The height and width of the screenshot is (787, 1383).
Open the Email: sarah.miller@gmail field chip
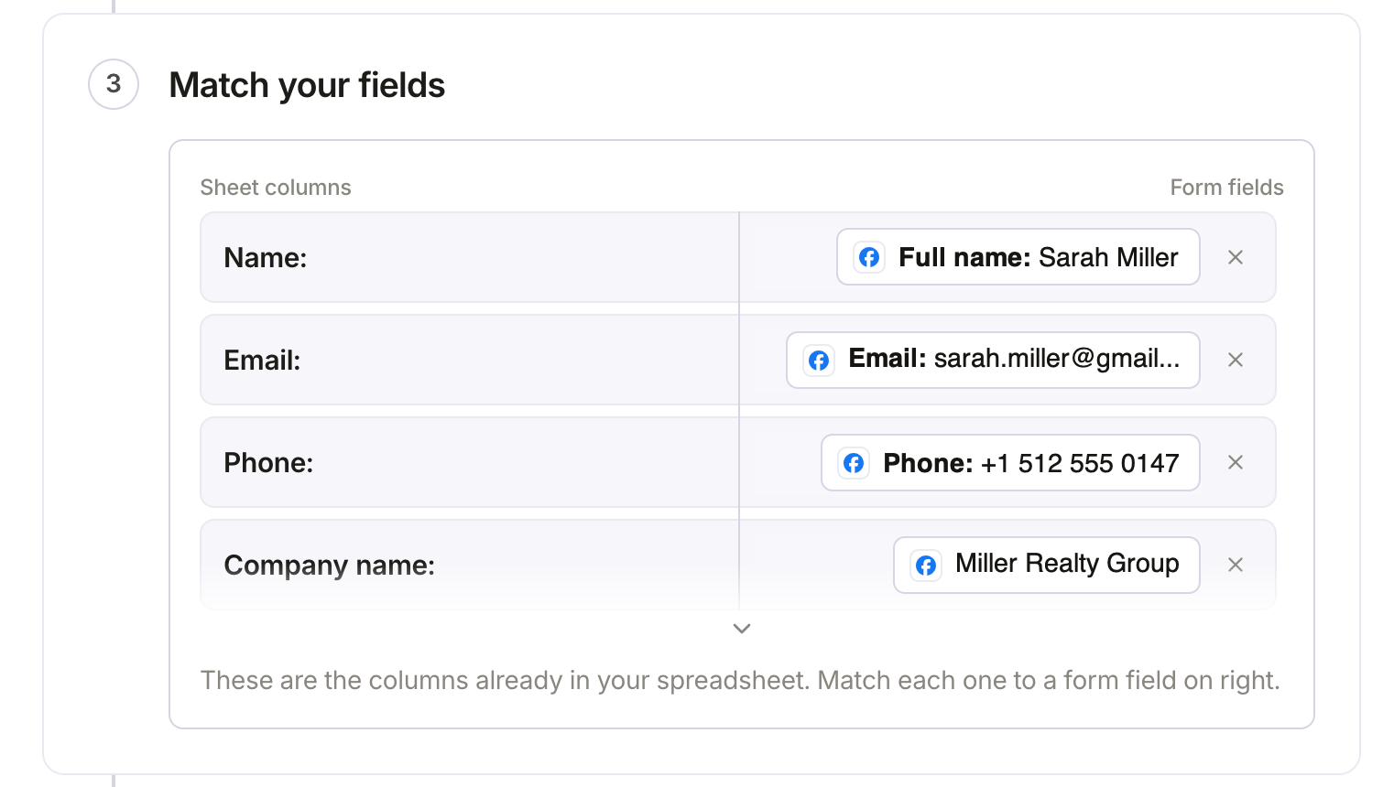tap(993, 360)
